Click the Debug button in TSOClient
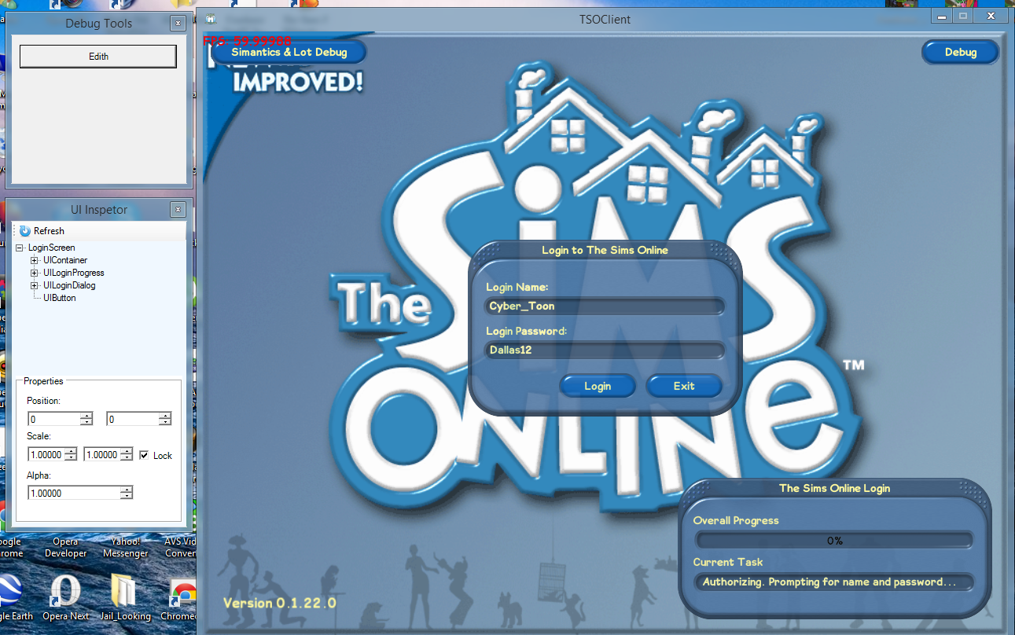 (960, 52)
